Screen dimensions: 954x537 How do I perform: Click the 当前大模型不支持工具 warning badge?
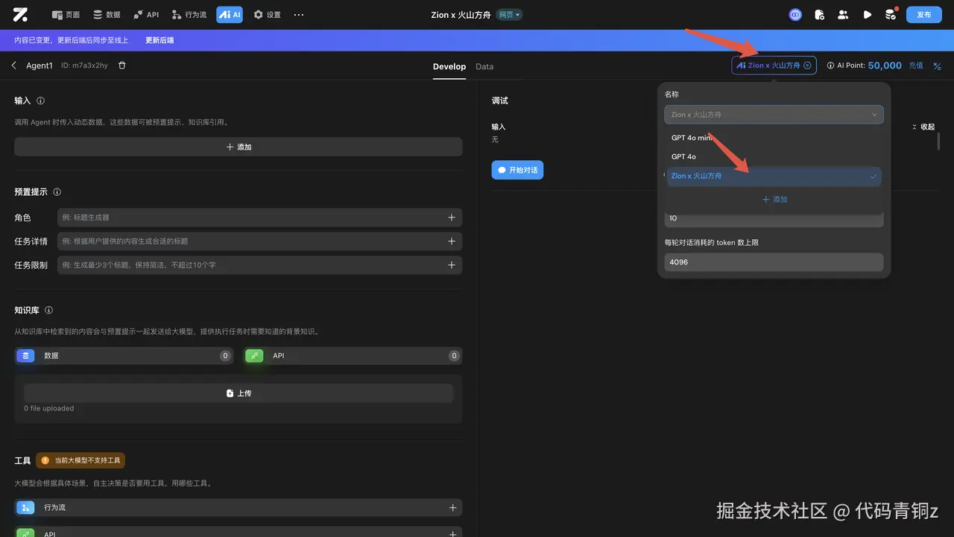point(80,460)
